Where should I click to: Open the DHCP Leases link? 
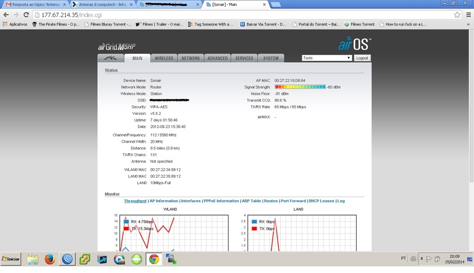(x=321, y=201)
